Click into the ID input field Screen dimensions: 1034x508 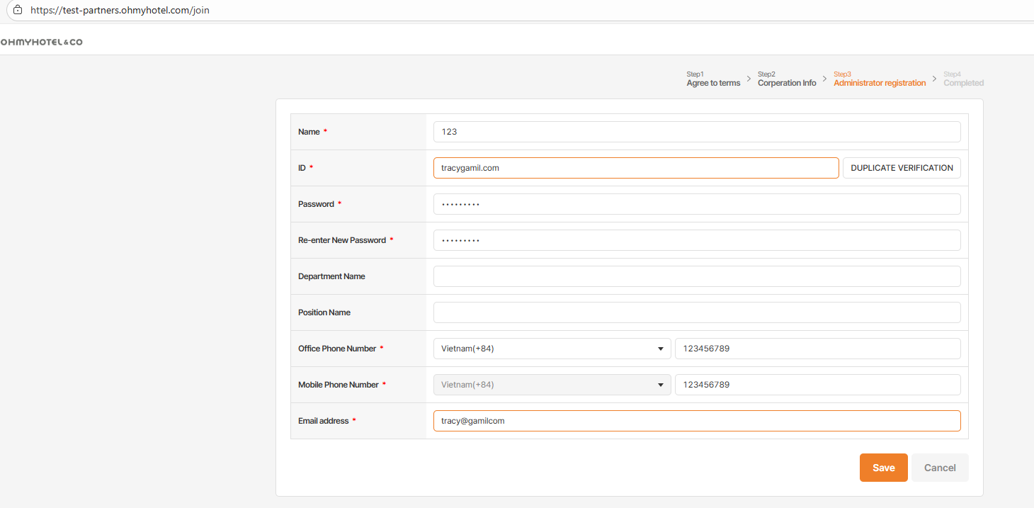pos(635,168)
